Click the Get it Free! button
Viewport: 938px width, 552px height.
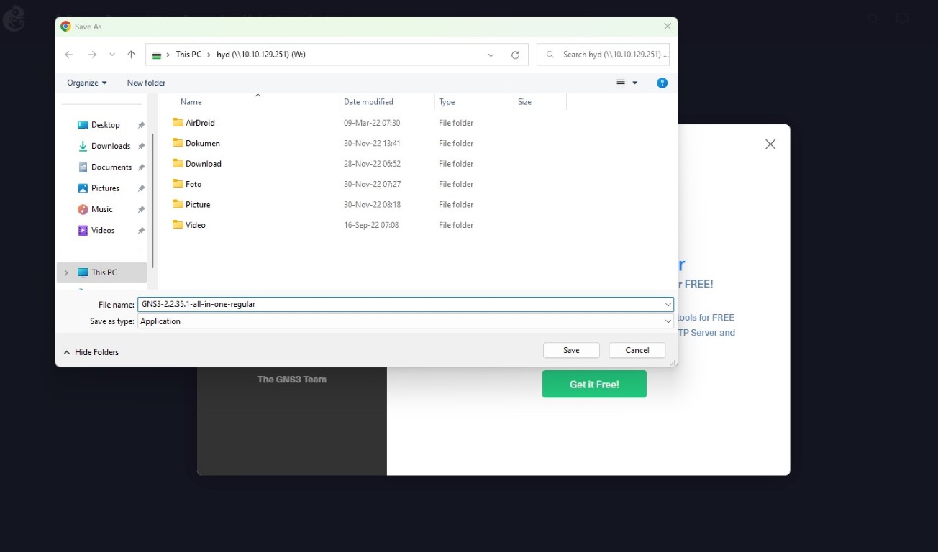point(594,384)
